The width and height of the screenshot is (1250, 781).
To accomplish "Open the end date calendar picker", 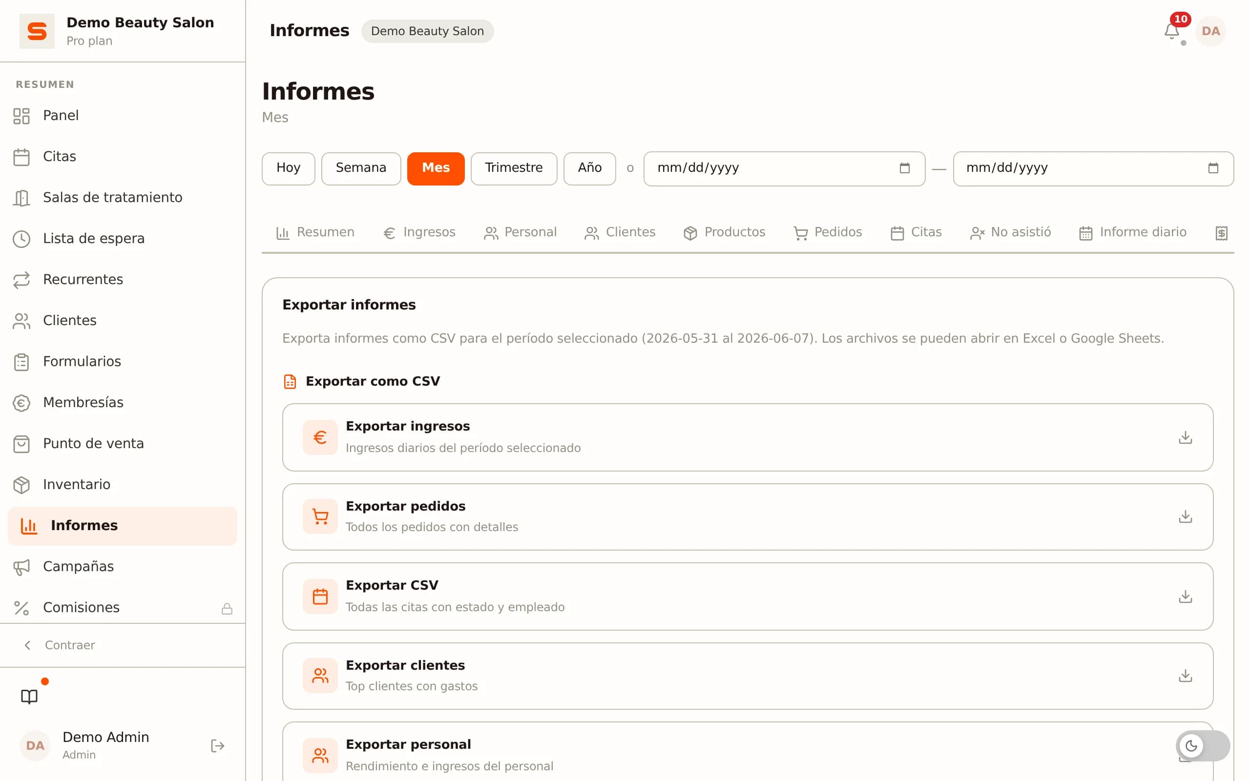I will pos(1213,168).
